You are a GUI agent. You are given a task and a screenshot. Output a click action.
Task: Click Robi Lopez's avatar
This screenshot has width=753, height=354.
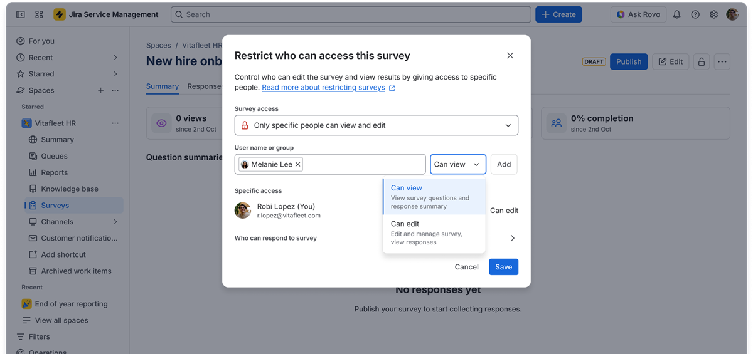[243, 211]
